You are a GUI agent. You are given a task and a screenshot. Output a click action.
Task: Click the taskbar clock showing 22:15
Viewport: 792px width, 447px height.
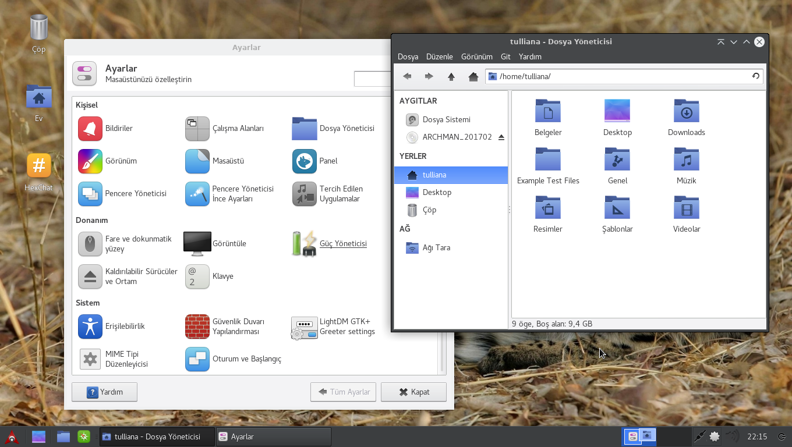pyautogui.click(x=757, y=437)
